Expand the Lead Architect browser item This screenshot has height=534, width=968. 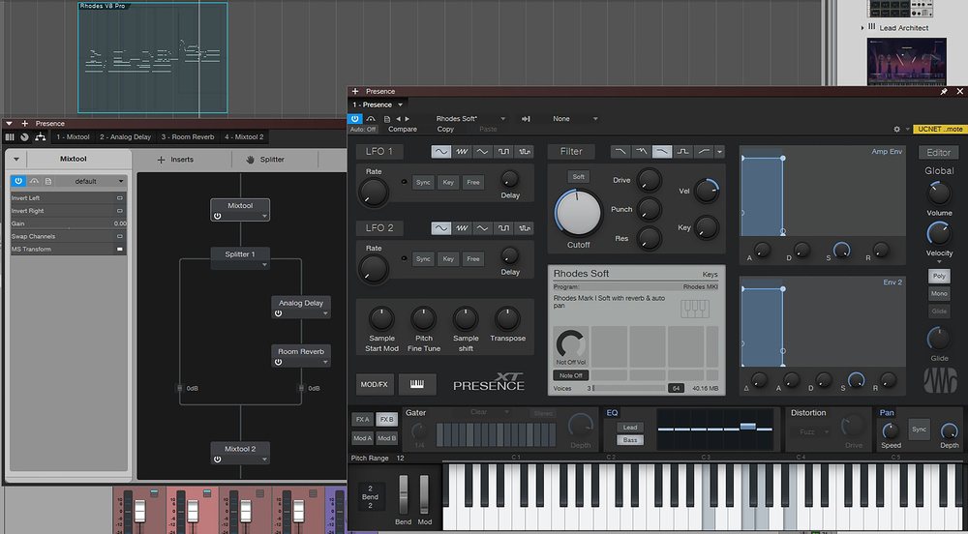tap(862, 28)
